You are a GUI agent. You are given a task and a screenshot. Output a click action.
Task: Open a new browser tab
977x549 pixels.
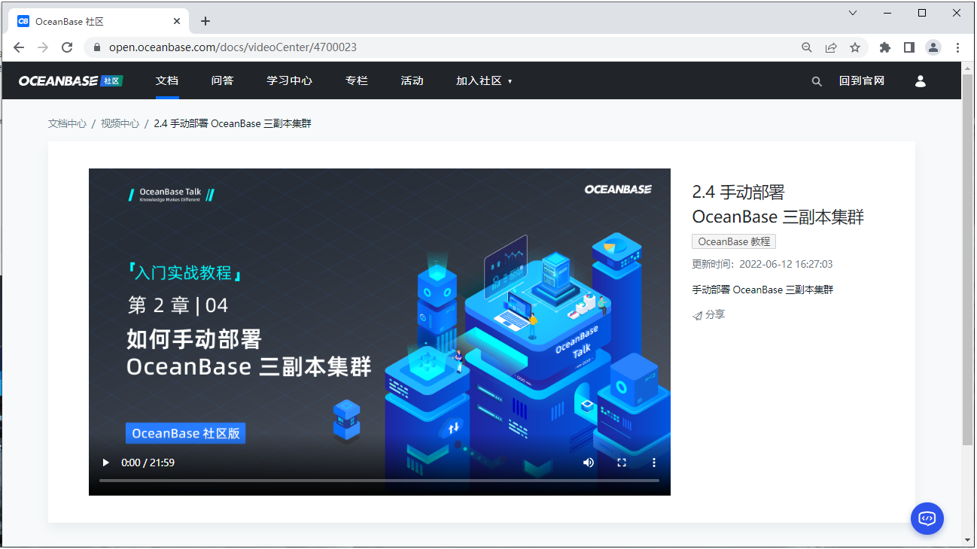[205, 21]
